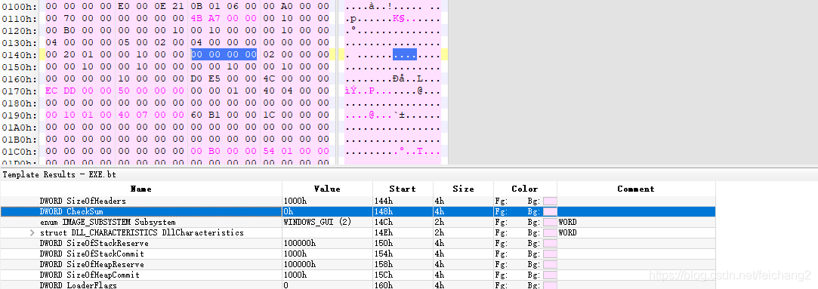Click the Start column header
Screen dimensions: 818x289
click(x=403, y=189)
